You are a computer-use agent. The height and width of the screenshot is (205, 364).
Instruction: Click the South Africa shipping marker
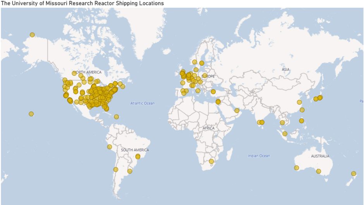pos(211,161)
